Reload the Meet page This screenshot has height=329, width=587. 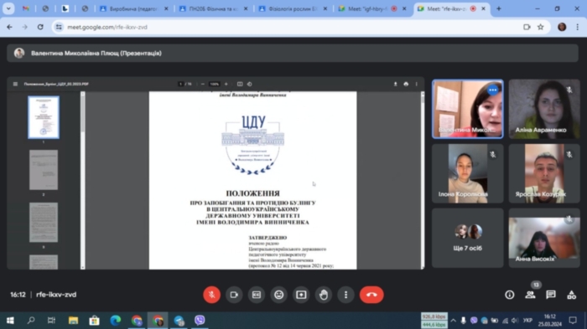pyautogui.click(x=40, y=27)
